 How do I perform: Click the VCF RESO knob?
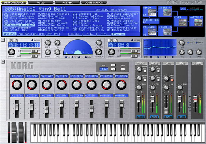(92, 85)
